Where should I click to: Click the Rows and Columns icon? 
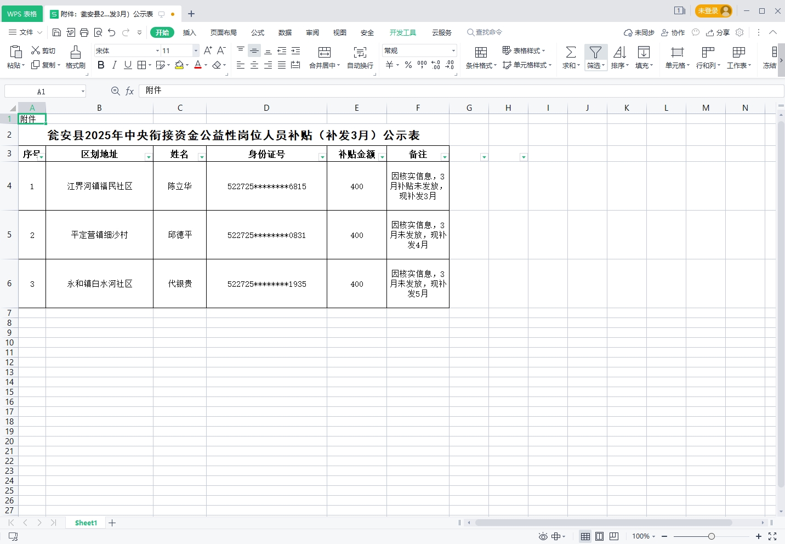(708, 52)
